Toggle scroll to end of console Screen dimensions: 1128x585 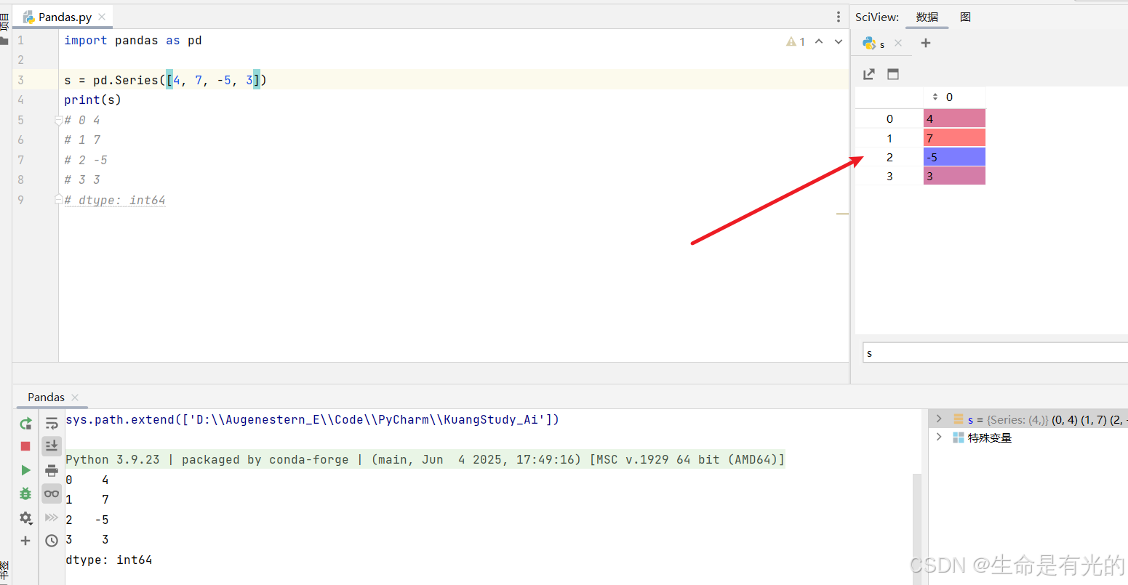coord(52,446)
